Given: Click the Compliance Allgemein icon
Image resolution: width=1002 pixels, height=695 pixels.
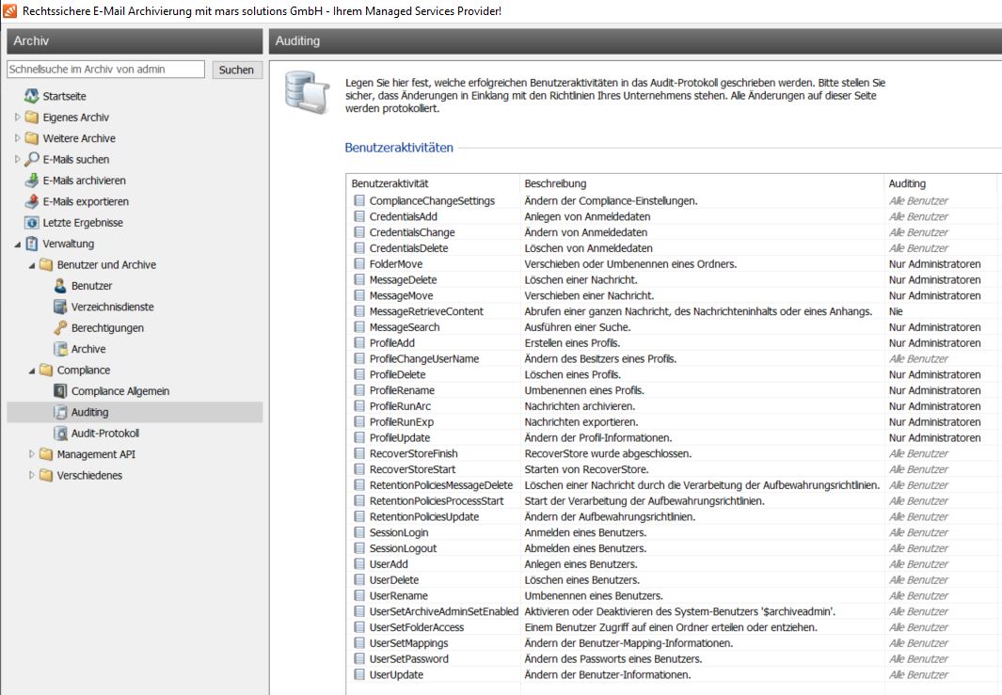Looking at the screenshot, I should pos(60,391).
